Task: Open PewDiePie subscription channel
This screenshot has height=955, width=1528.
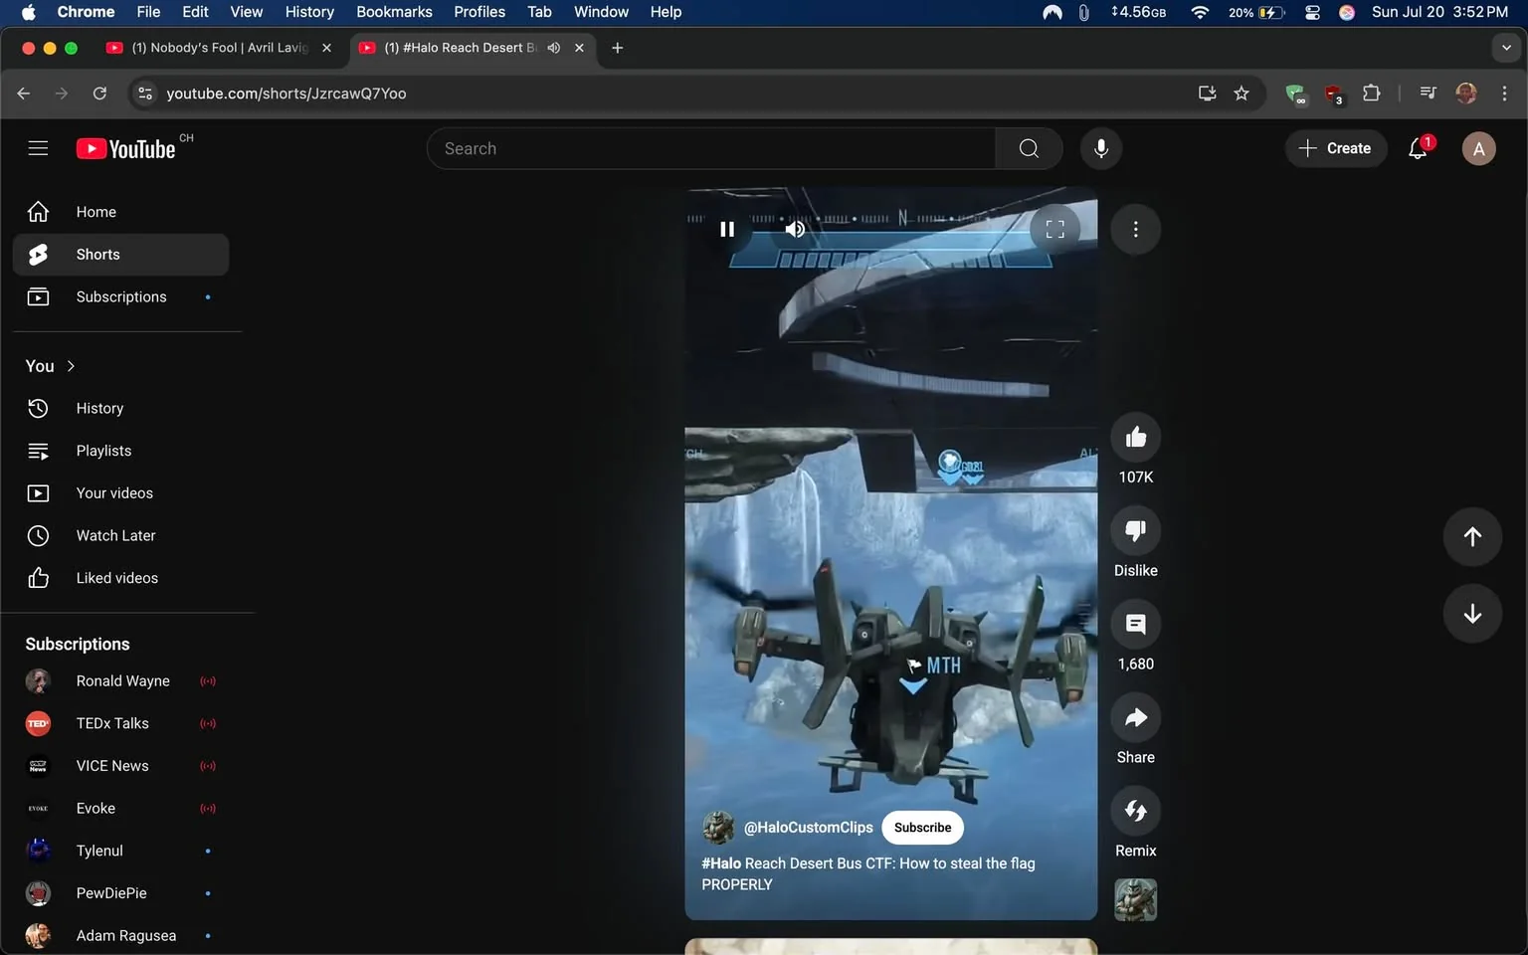Action: (x=120, y=893)
